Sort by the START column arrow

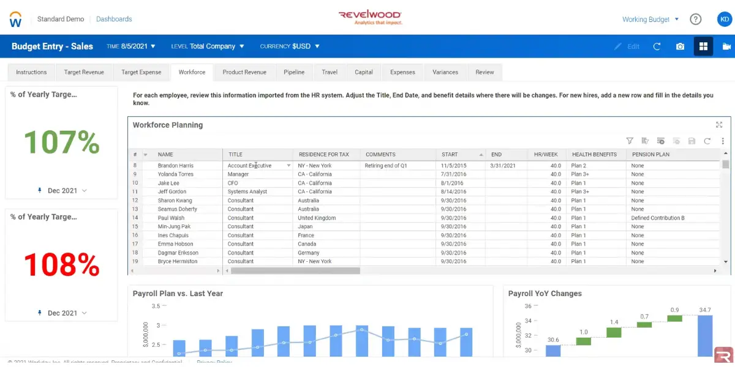point(481,155)
